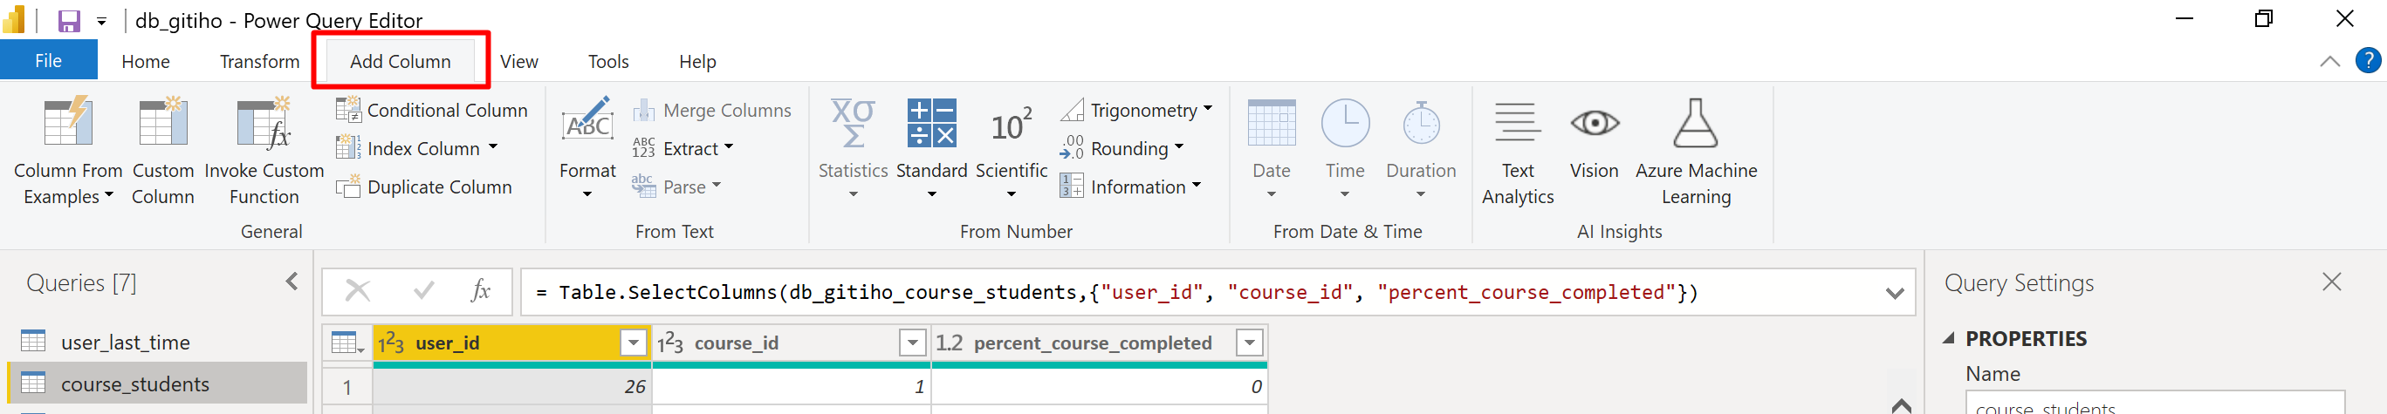The width and height of the screenshot is (2387, 414).
Task: Open Vision AI insight
Action: click(1594, 139)
